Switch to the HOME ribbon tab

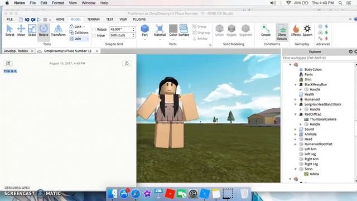60,20
